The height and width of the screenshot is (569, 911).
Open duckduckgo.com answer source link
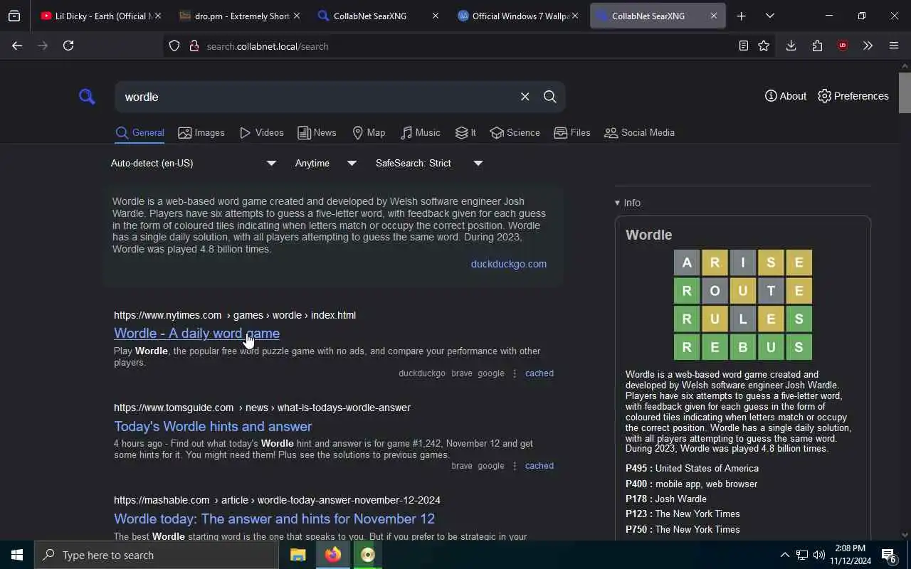509,264
